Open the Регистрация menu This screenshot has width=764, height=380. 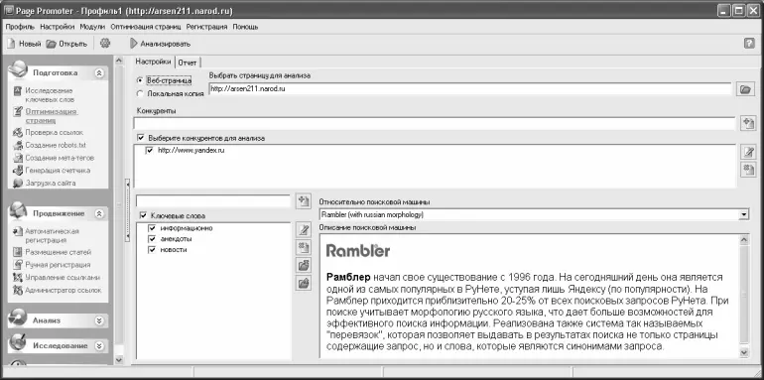(206, 27)
